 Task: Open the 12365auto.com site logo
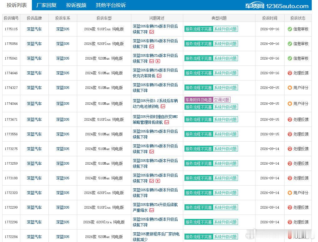pos(277,6)
